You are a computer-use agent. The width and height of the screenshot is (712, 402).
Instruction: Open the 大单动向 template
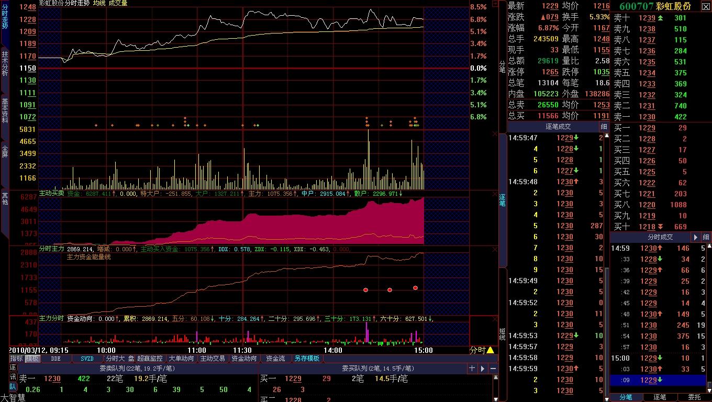click(181, 359)
